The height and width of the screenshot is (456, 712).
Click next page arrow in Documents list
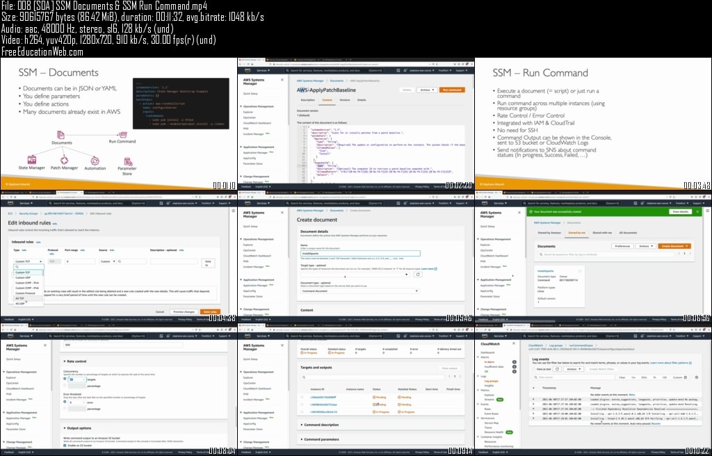tap(690, 254)
